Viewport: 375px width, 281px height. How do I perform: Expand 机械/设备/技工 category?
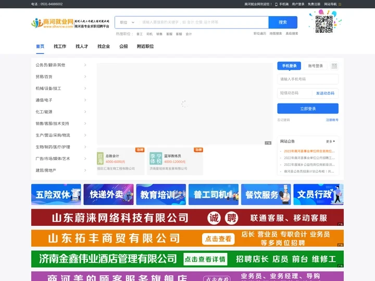point(61,88)
